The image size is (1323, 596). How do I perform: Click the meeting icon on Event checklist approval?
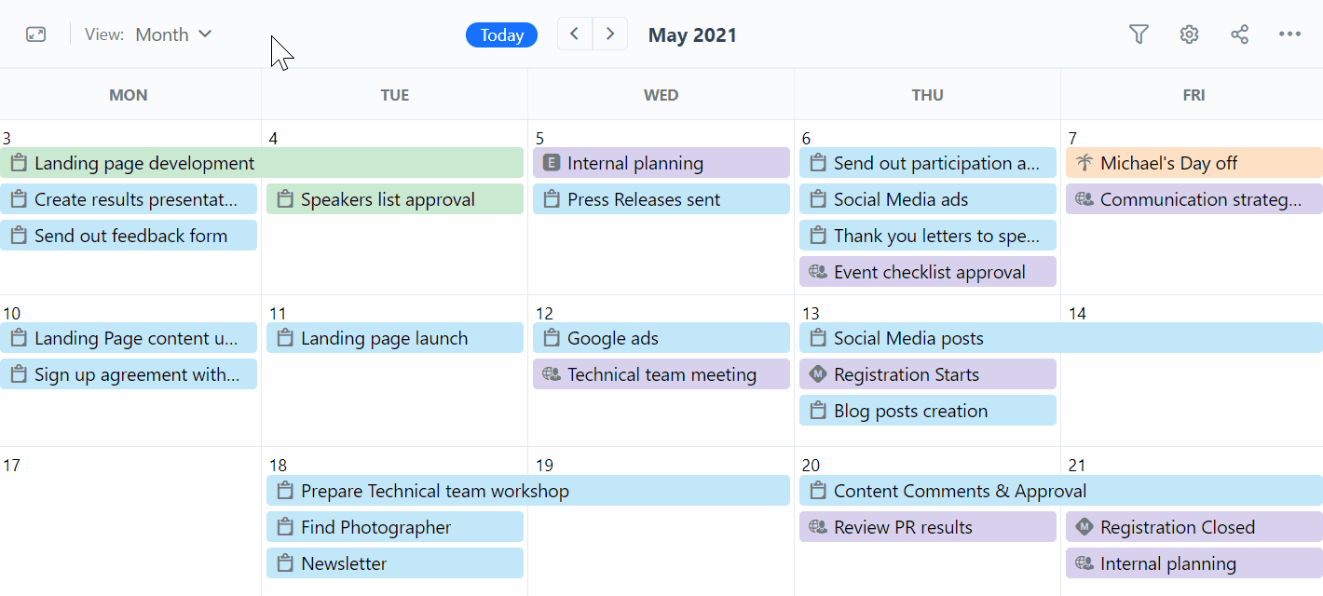point(817,272)
